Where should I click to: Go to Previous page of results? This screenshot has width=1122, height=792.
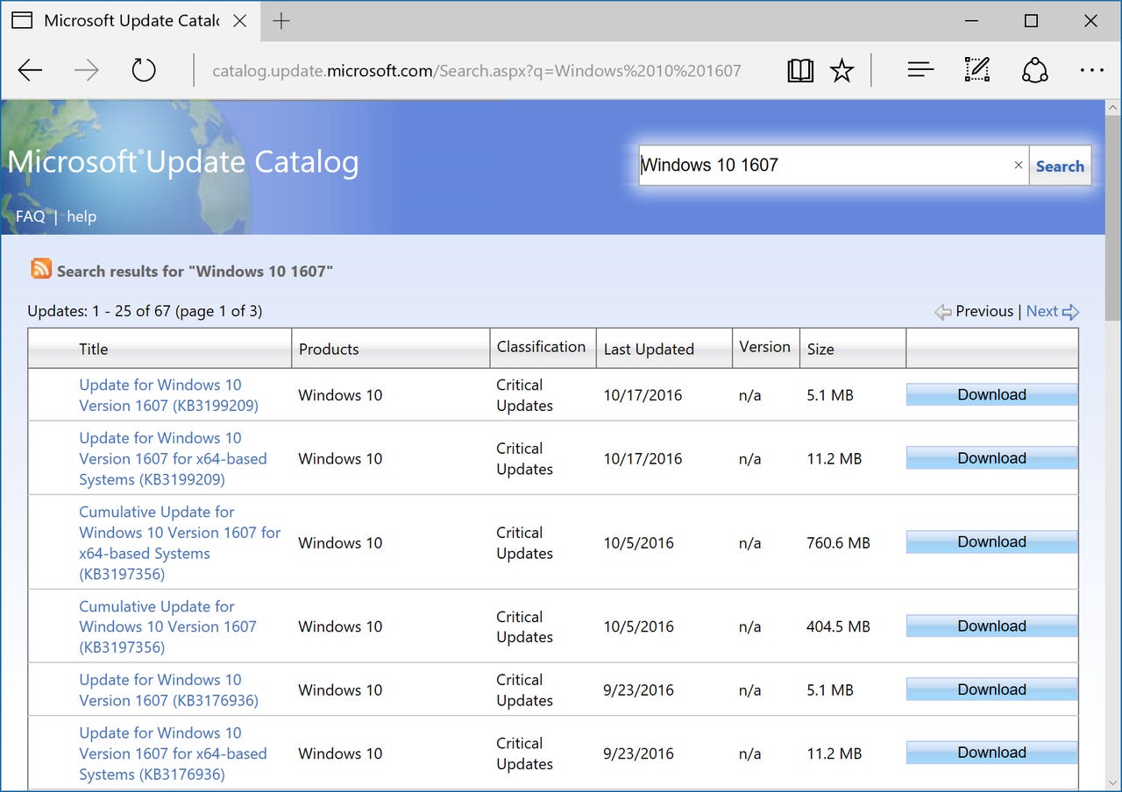coord(985,311)
